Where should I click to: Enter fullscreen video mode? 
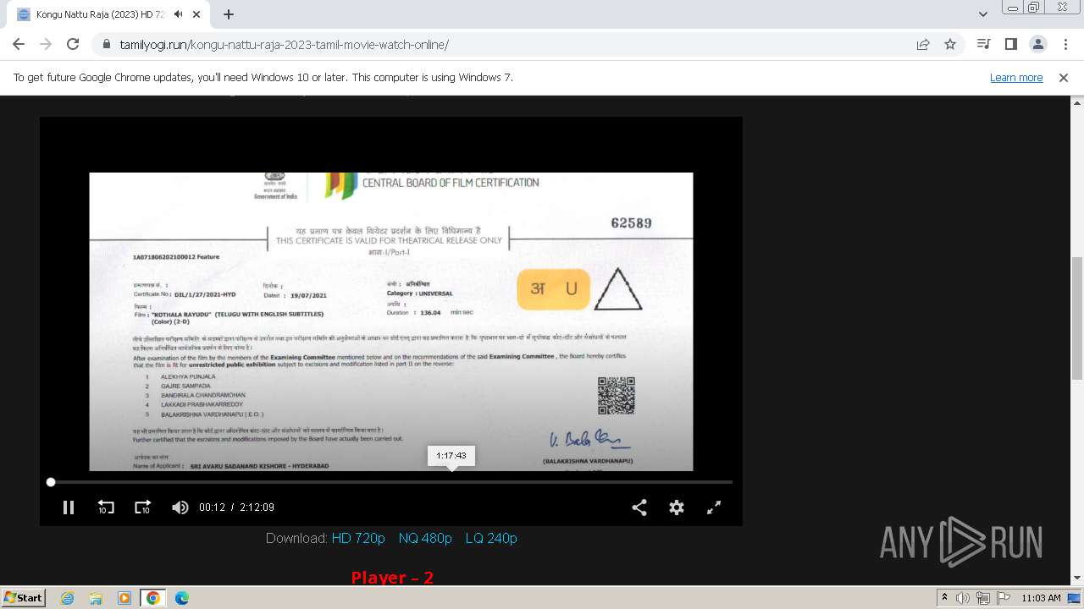pos(714,507)
